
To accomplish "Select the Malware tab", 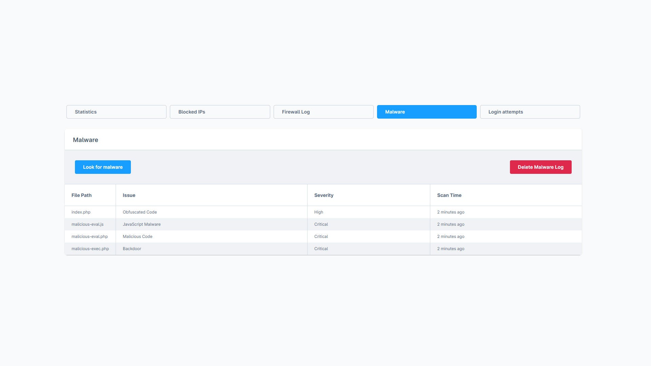I will coord(427,112).
